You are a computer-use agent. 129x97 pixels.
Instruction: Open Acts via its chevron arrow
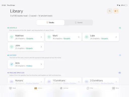tap(41, 64)
